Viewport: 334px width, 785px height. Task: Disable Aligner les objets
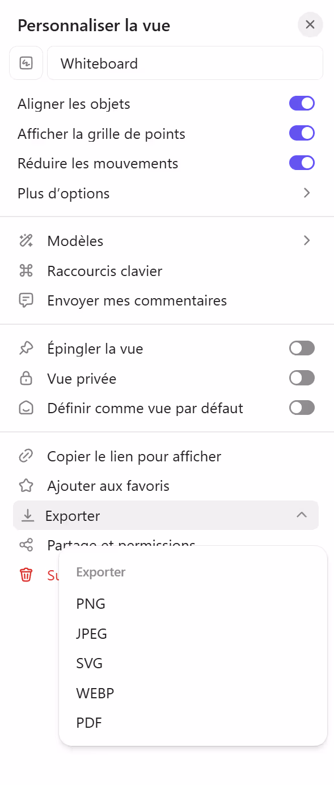(x=302, y=103)
